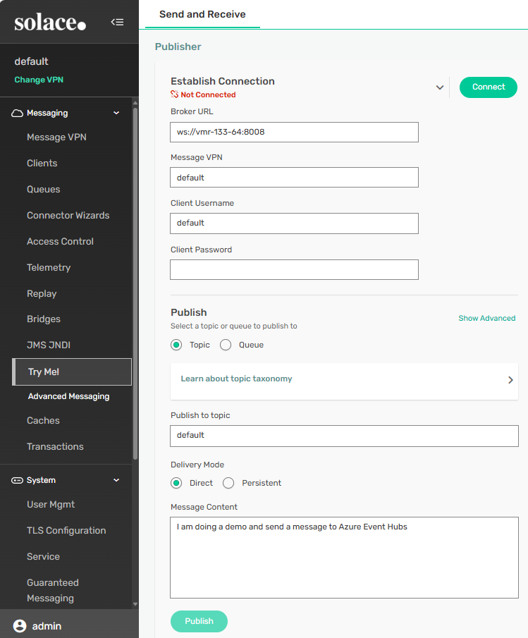528x638 pixels.
Task: Click the admin user avatar icon
Action: pos(20,626)
